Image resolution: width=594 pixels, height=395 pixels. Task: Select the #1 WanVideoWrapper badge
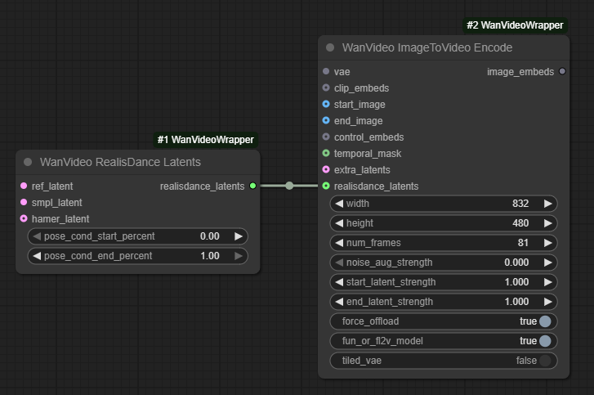click(205, 140)
